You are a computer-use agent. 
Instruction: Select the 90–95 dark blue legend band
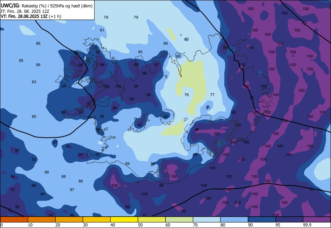pos(262,219)
